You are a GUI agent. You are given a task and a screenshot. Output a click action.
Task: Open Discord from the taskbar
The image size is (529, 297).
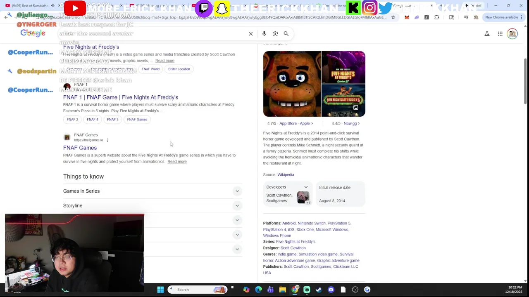(331, 290)
